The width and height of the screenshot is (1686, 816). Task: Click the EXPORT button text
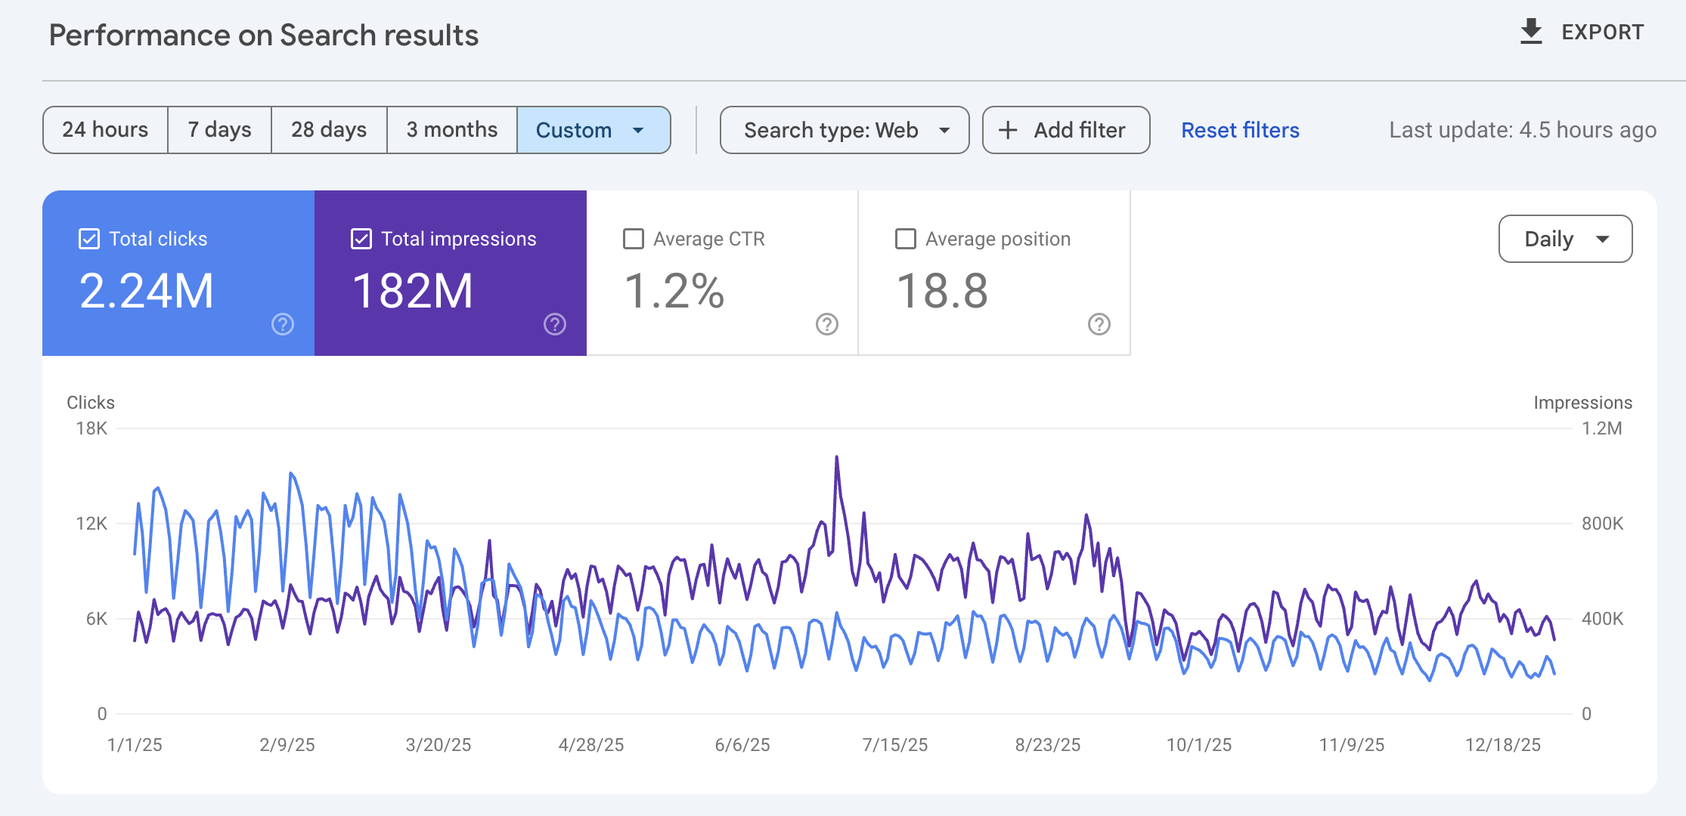[x=1602, y=32]
